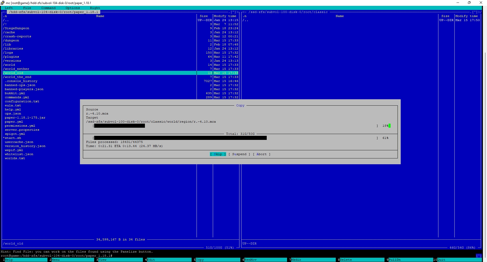Open the Left panel menu
Screen dimensions: 487x262
click(x=9, y=8)
